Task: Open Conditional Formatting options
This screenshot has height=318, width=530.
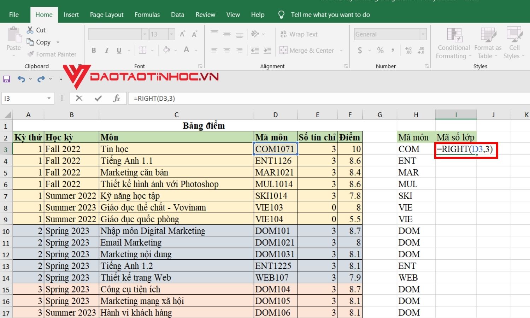Action: pyautogui.click(x=453, y=42)
